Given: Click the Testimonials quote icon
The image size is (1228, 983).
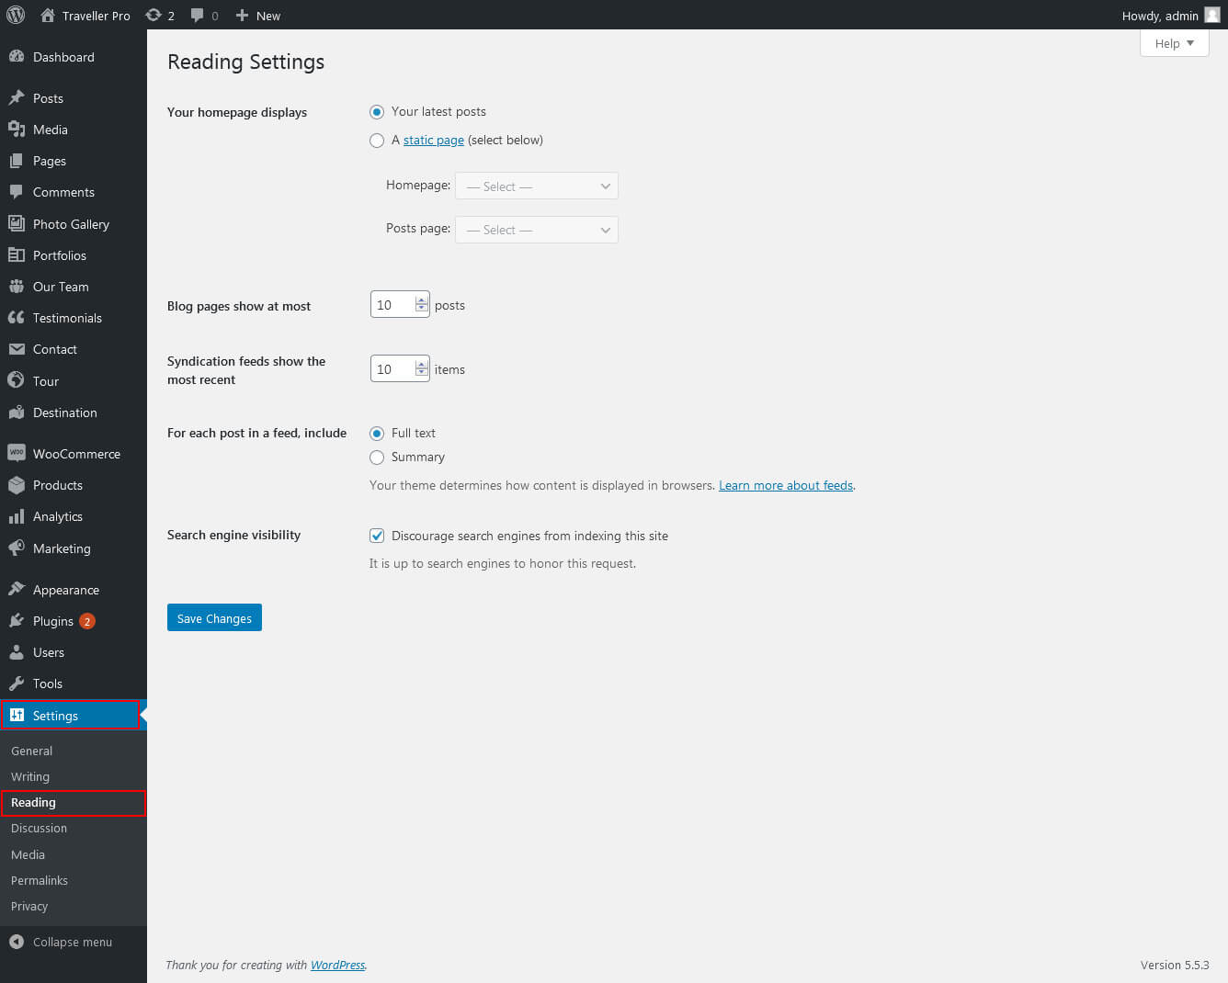Looking at the screenshot, I should [x=17, y=318].
